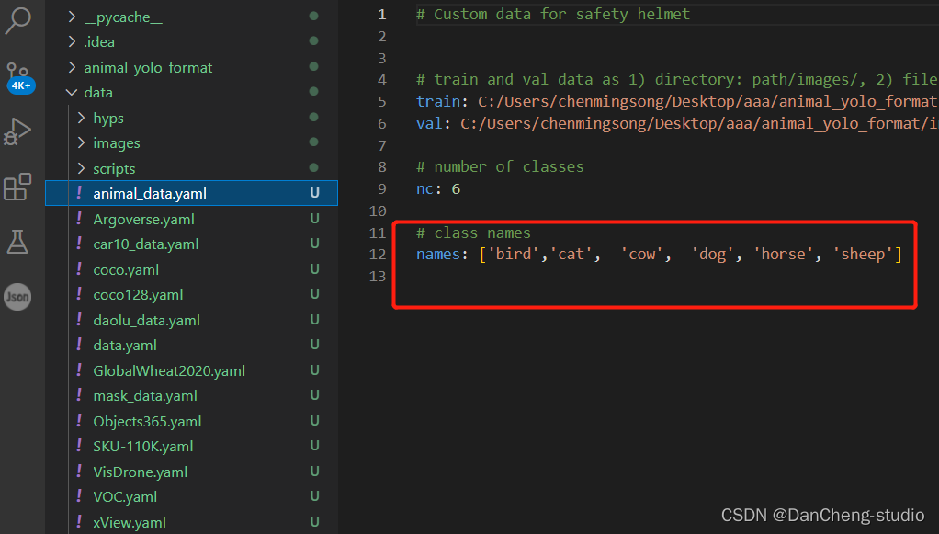Screen dimensions: 939x534
Task: Open the Json extension icon
Action: pos(17,297)
